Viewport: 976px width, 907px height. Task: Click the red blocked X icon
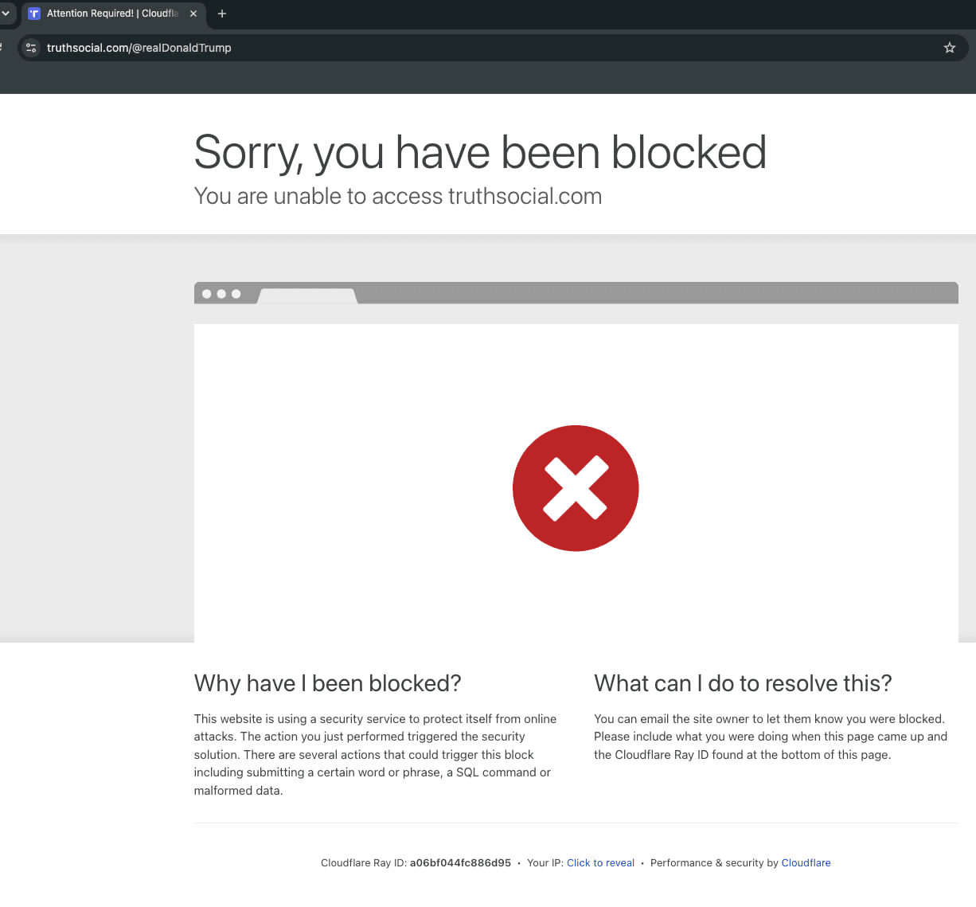[x=576, y=487]
